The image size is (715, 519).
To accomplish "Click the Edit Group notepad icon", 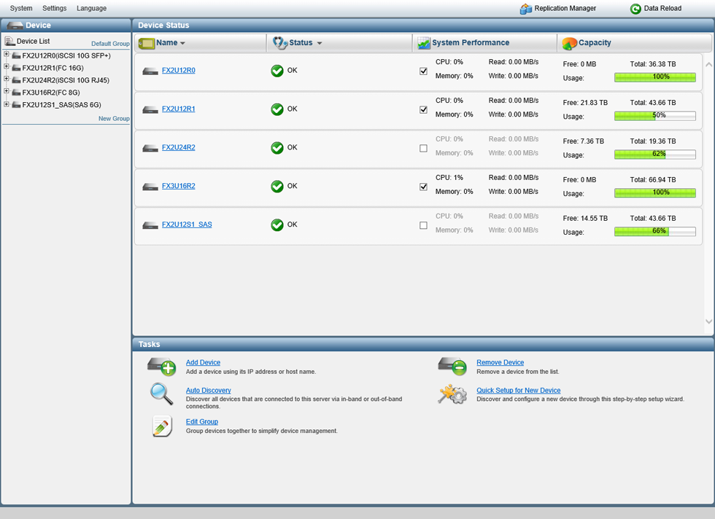I will click(162, 426).
